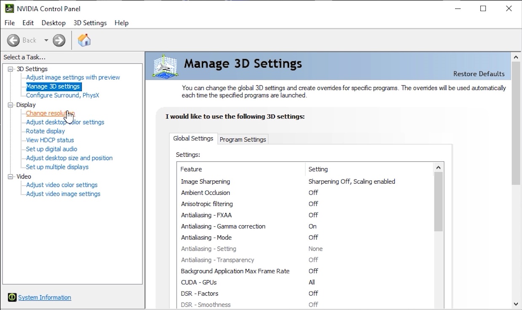Collapse the Video tree node
Screen dimensions: 522x310
point(11,177)
